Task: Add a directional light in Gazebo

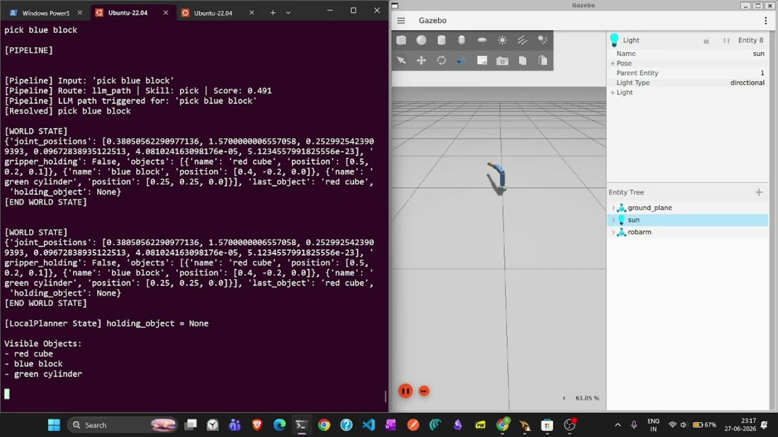Action: pos(522,40)
